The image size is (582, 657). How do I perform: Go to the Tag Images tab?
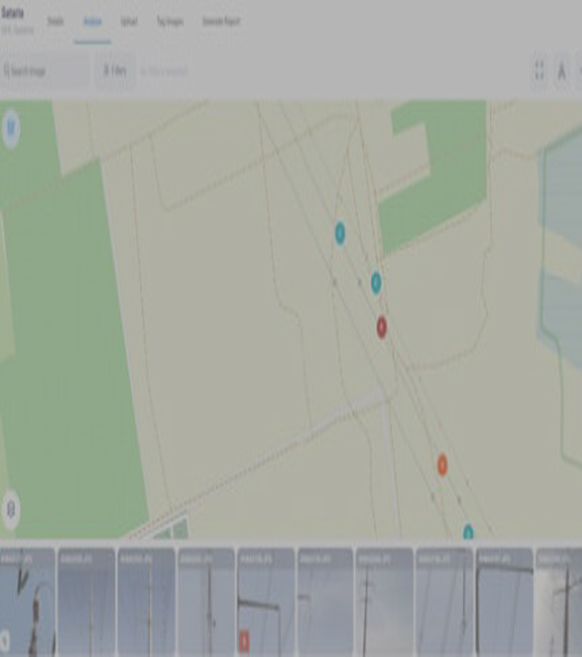pyautogui.click(x=170, y=21)
